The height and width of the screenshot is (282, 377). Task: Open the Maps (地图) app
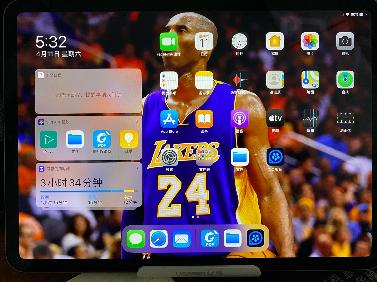pos(310,80)
